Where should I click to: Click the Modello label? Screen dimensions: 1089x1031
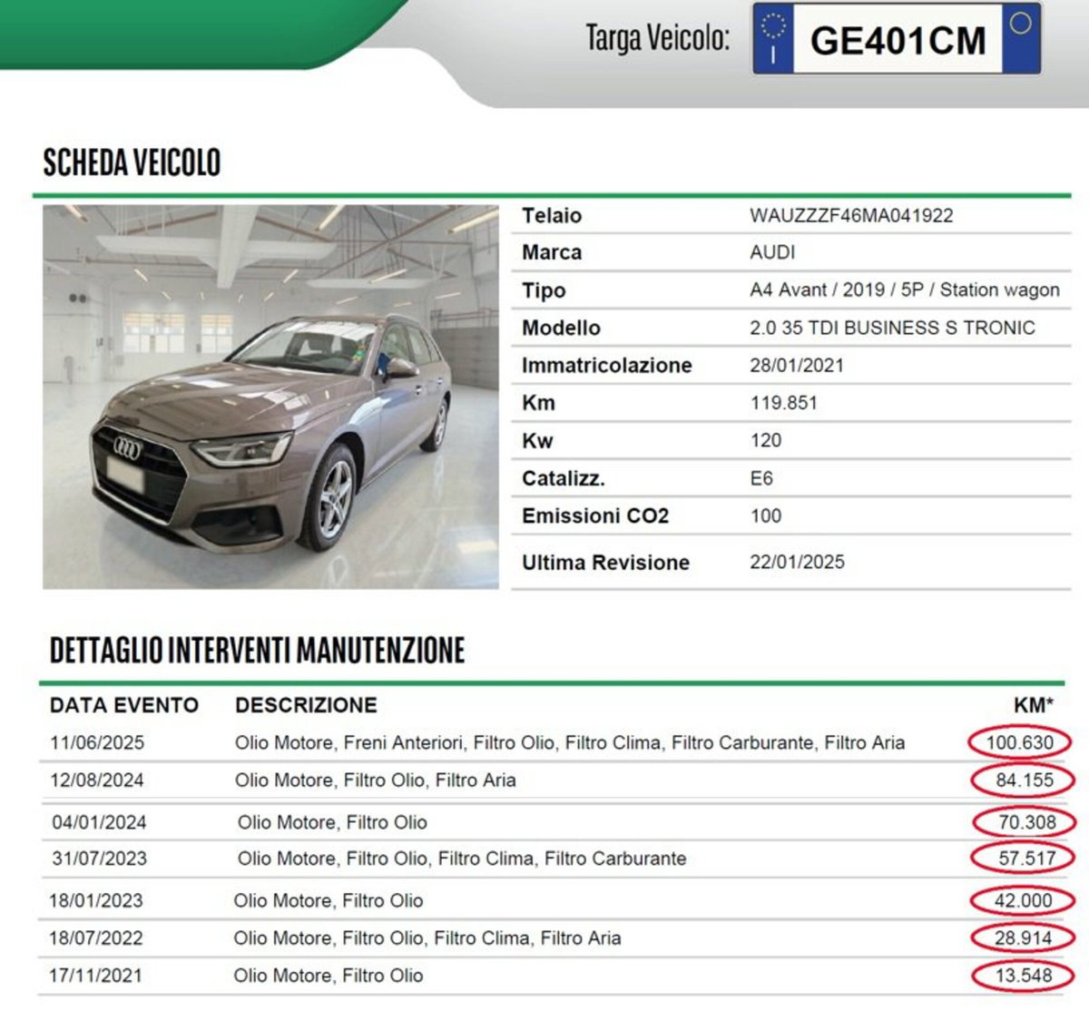(561, 328)
